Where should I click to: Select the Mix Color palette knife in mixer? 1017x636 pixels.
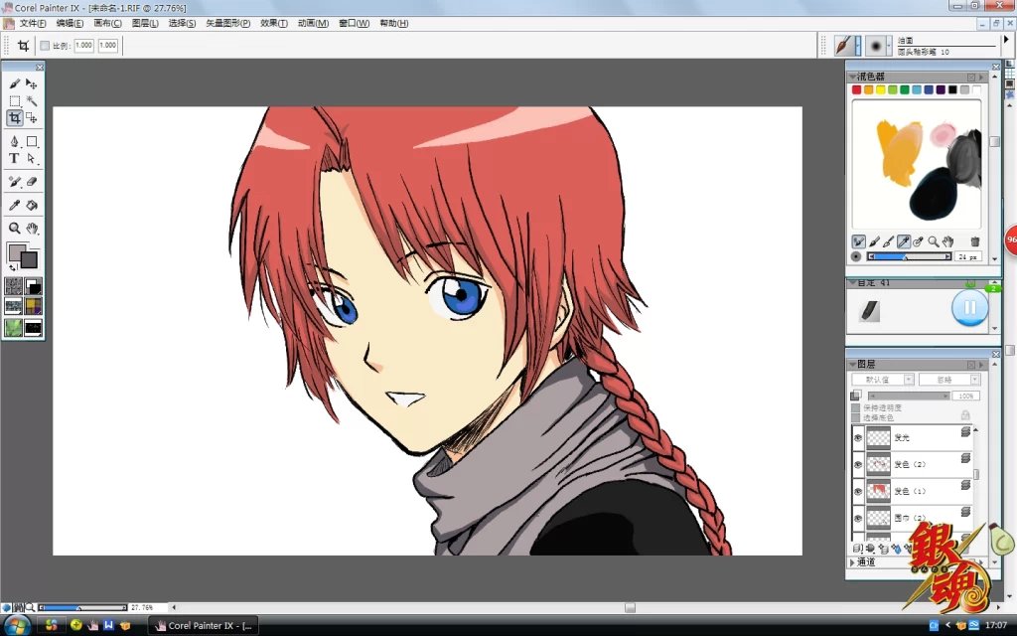click(889, 241)
